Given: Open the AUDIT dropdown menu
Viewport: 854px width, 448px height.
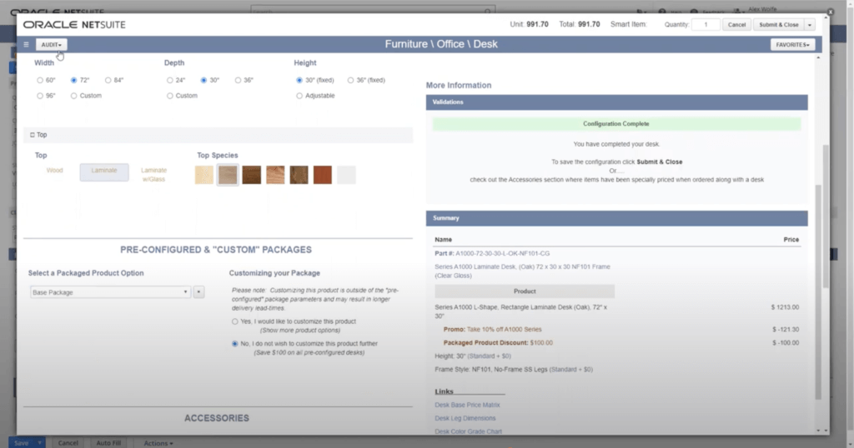Looking at the screenshot, I should click(x=52, y=44).
